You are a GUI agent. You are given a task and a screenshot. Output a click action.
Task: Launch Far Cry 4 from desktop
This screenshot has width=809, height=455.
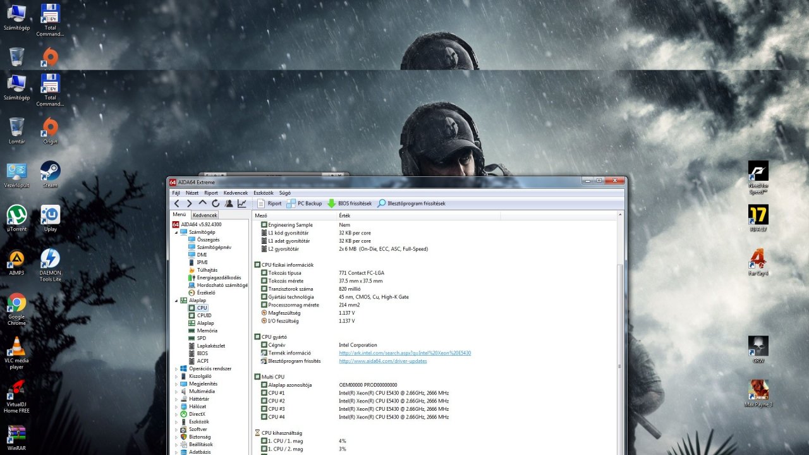click(x=758, y=262)
